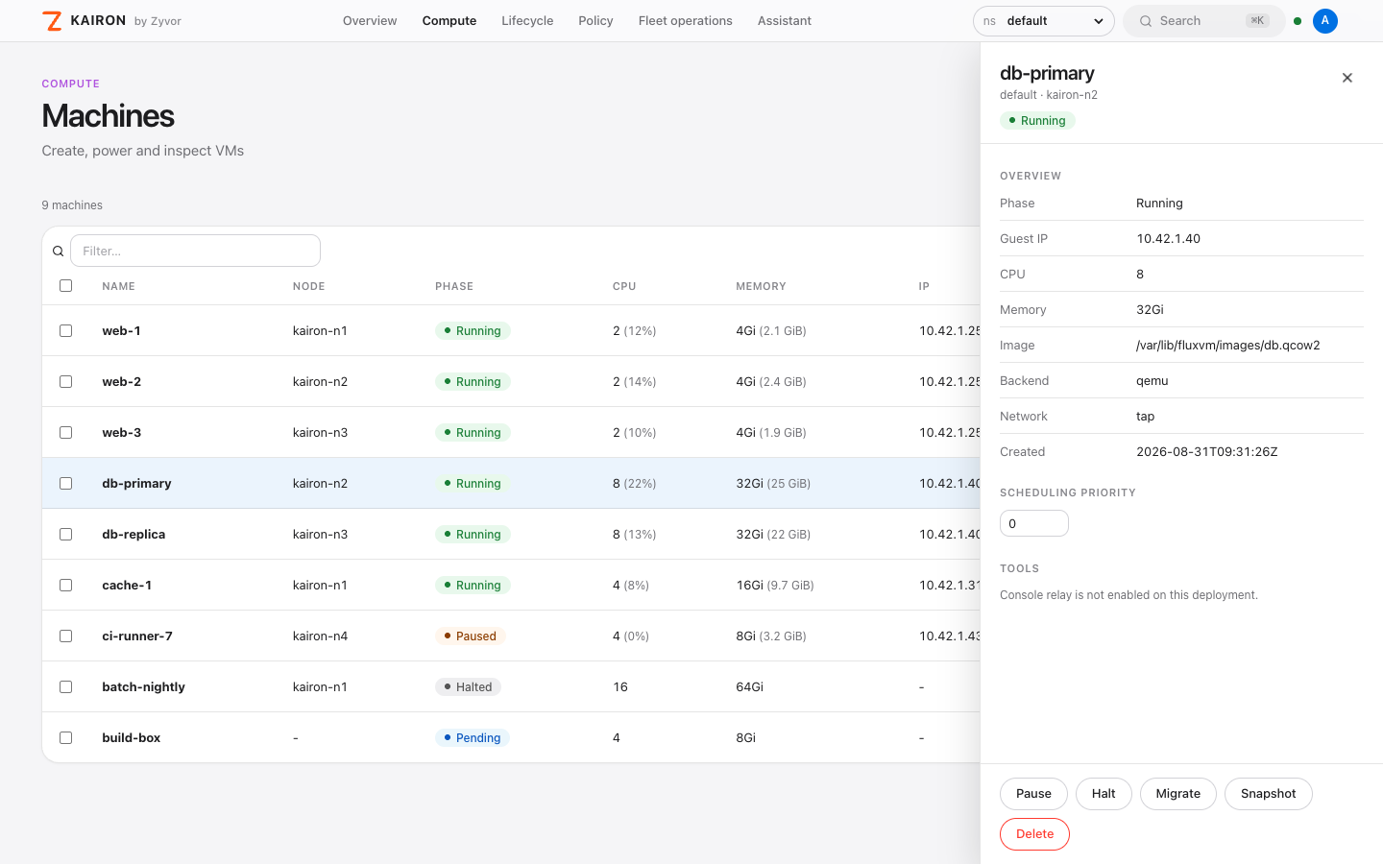Click the filter magnifier icon above table
The width and height of the screenshot is (1383, 864).
coord(59,252)
